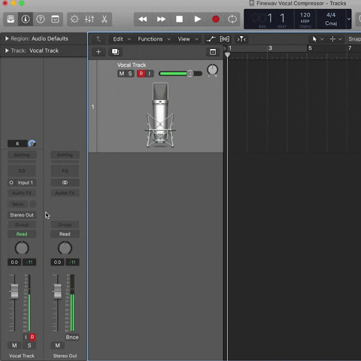Open Editors scissors icon
Viewport: 361px width, 361px height.
click(x=104, y=19)
